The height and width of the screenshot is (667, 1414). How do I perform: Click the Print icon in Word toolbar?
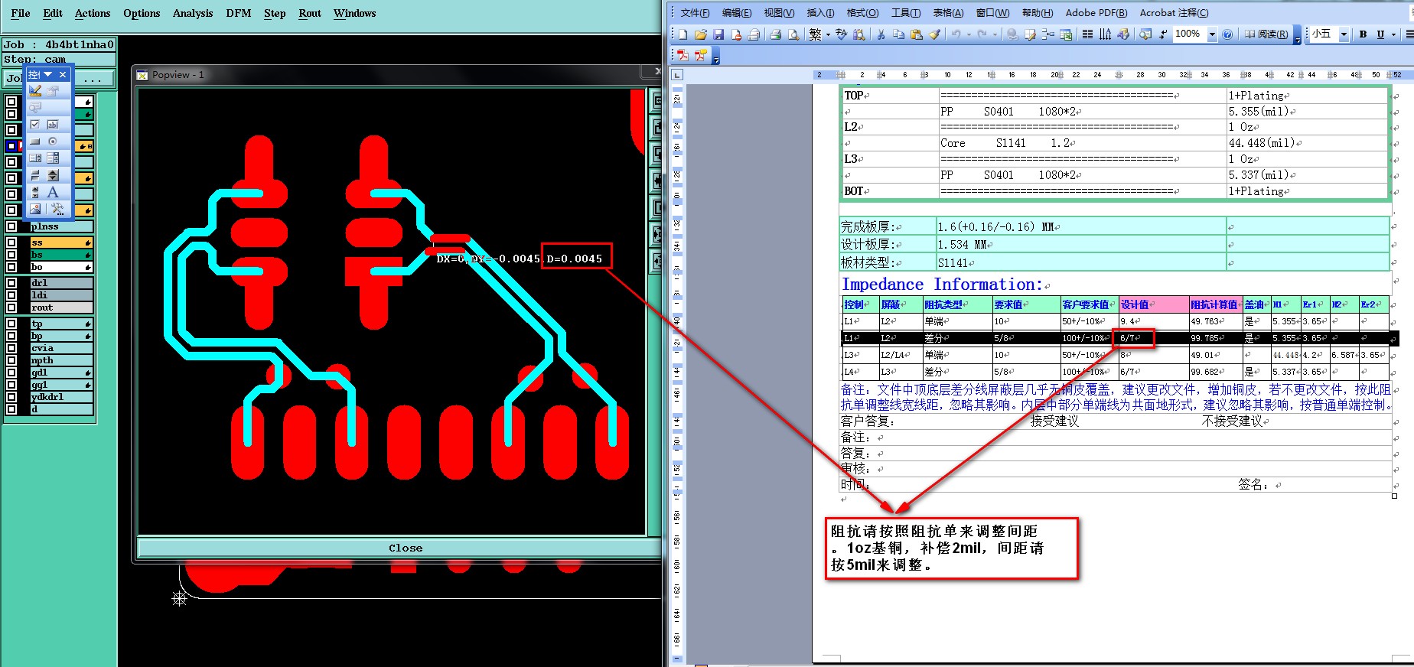tap(776, 34)
